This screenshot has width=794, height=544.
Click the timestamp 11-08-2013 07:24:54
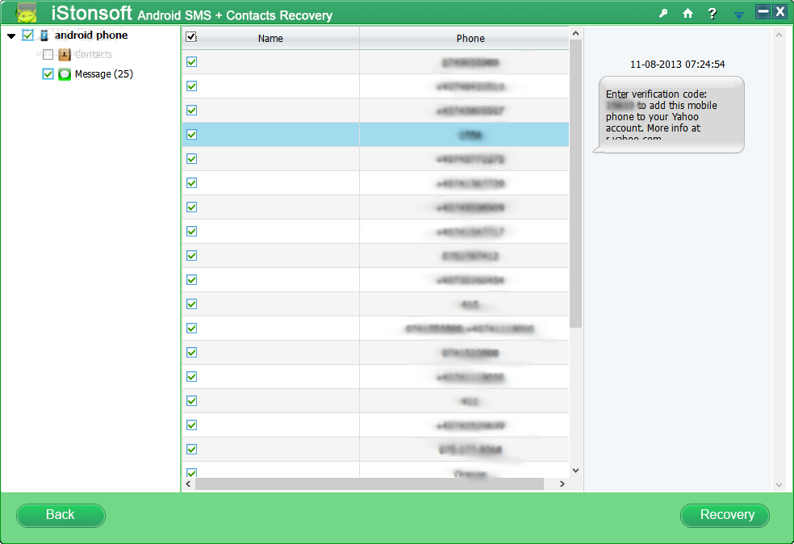point(677,65)
